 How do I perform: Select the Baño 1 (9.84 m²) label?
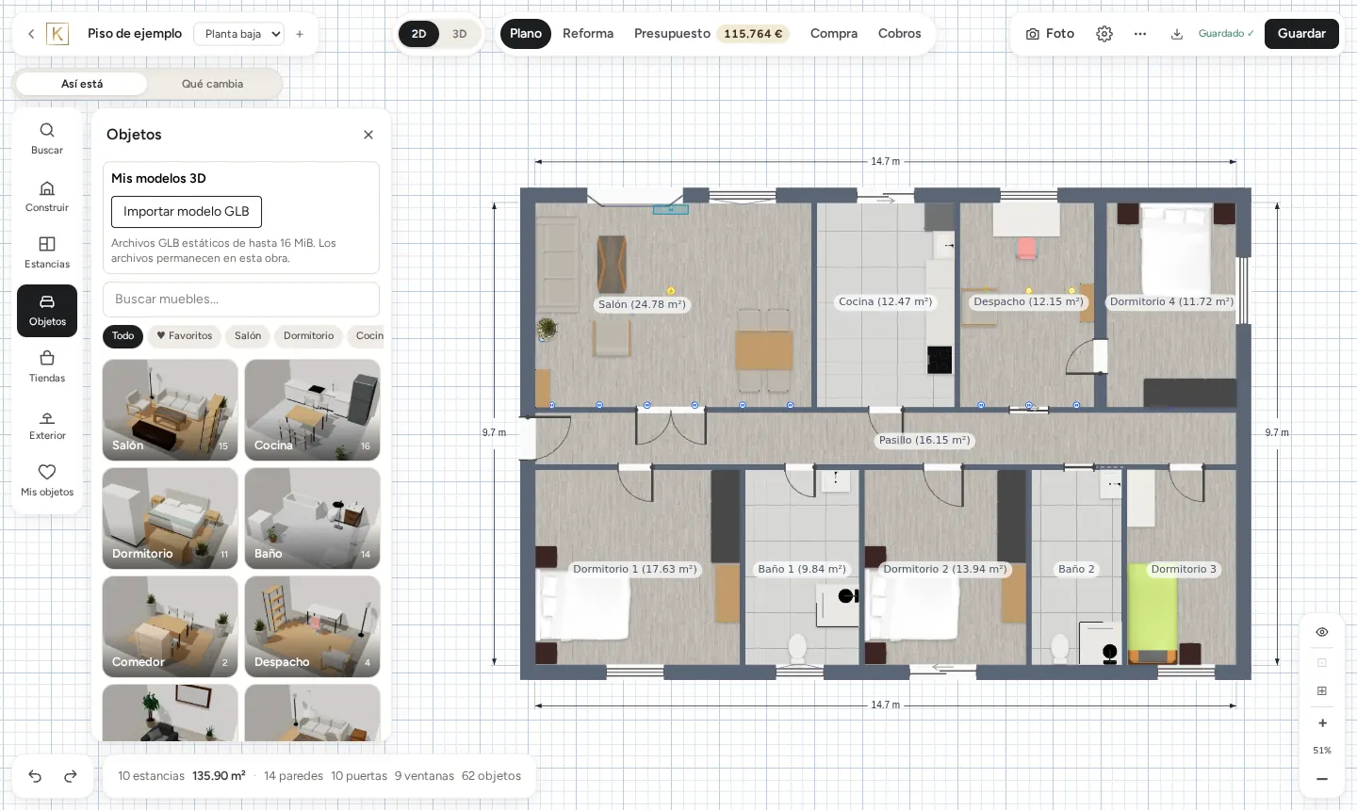(x=802, y=570)
